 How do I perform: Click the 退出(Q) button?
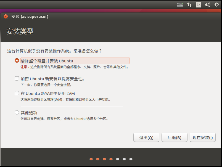point(146,137)
